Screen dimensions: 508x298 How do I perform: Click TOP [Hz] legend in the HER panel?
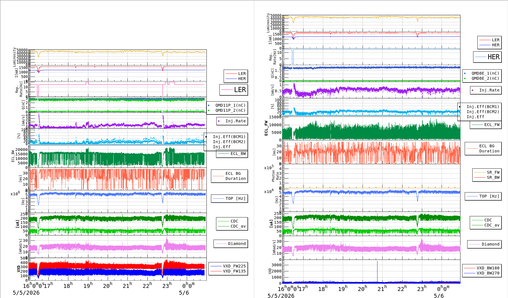[x=483, y=196]
